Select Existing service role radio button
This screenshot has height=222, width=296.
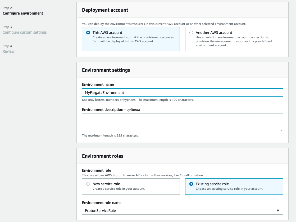(x=191, y=184)
